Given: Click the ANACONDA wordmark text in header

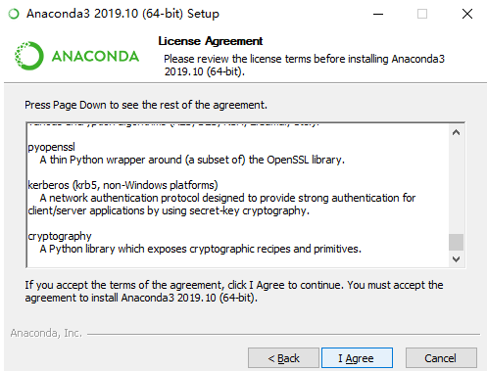Looking at the screenshot, I should coord(95,57).
